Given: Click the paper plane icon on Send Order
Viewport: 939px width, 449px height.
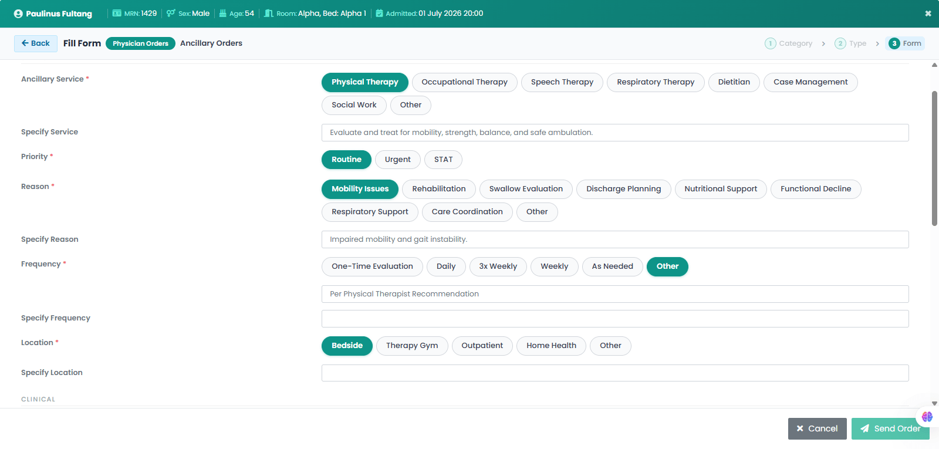Looking at the screenshot, I should (x=864, y=428).
